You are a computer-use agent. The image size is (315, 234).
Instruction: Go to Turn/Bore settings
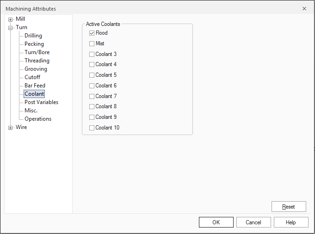(37, 52)
